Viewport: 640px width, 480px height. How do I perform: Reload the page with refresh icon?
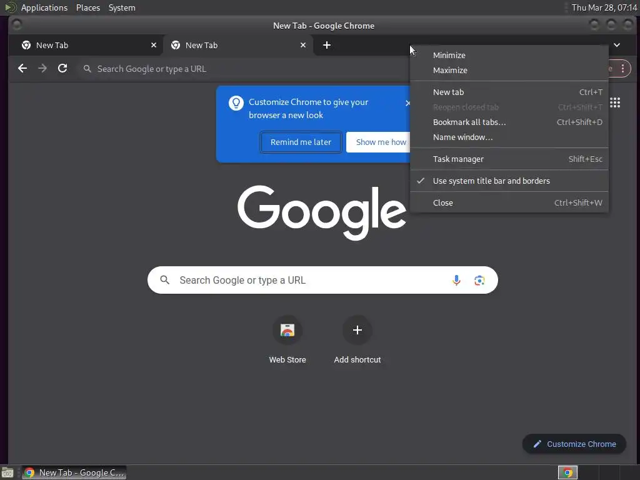tap(62, 69)
